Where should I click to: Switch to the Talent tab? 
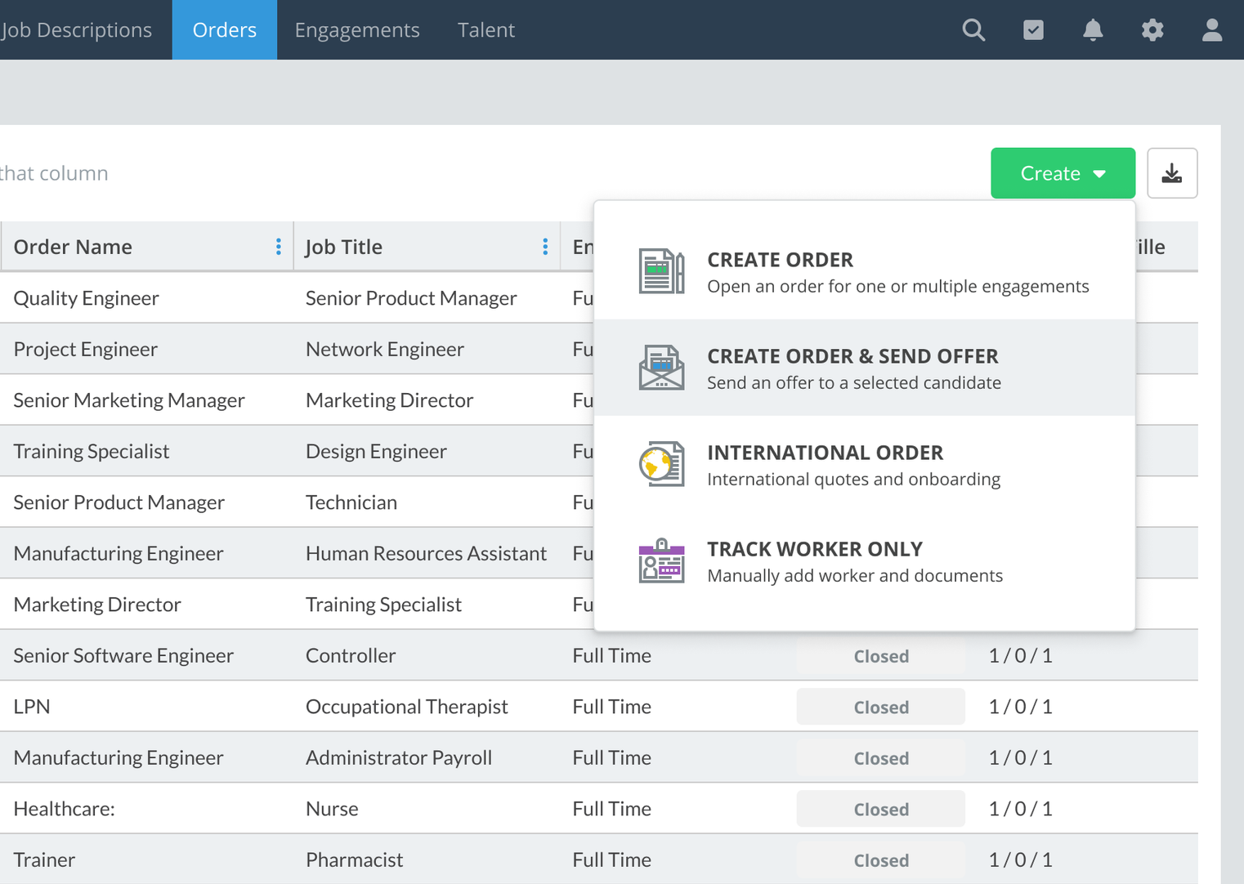(486, 30)
